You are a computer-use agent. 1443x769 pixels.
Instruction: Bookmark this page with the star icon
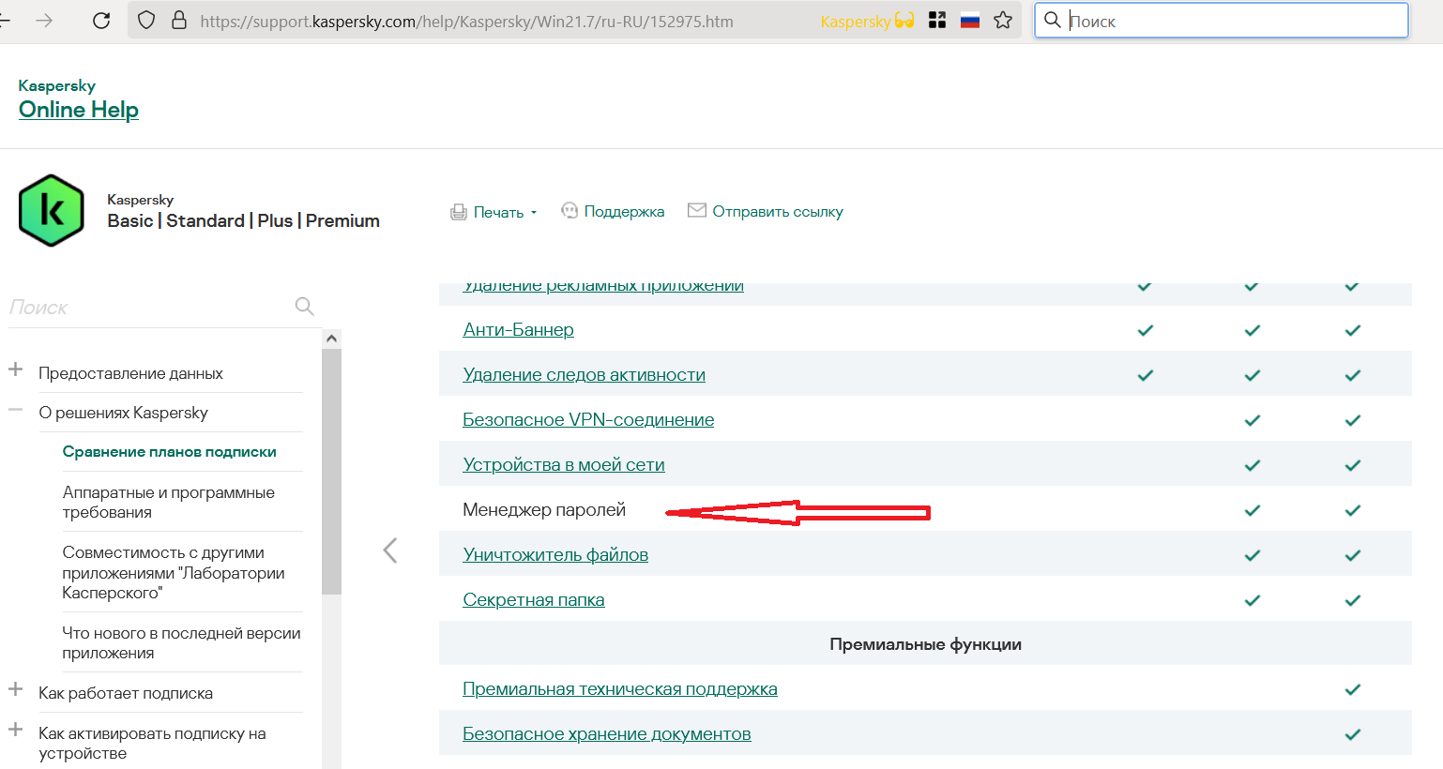pyautogui.click(x=1003, y=21)
